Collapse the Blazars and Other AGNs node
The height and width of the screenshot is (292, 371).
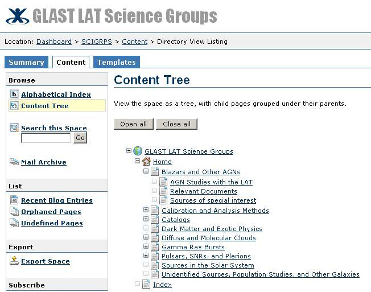click(146, 171)
